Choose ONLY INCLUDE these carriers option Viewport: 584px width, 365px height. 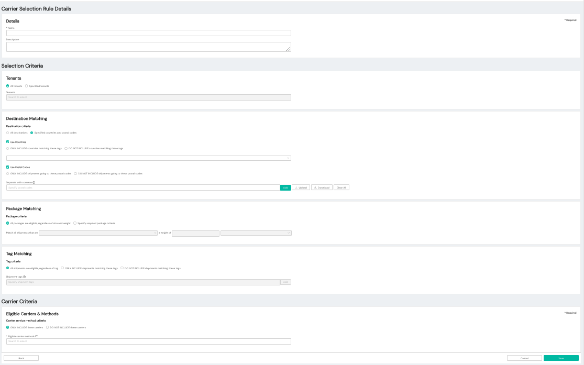(x=7, y=327)
